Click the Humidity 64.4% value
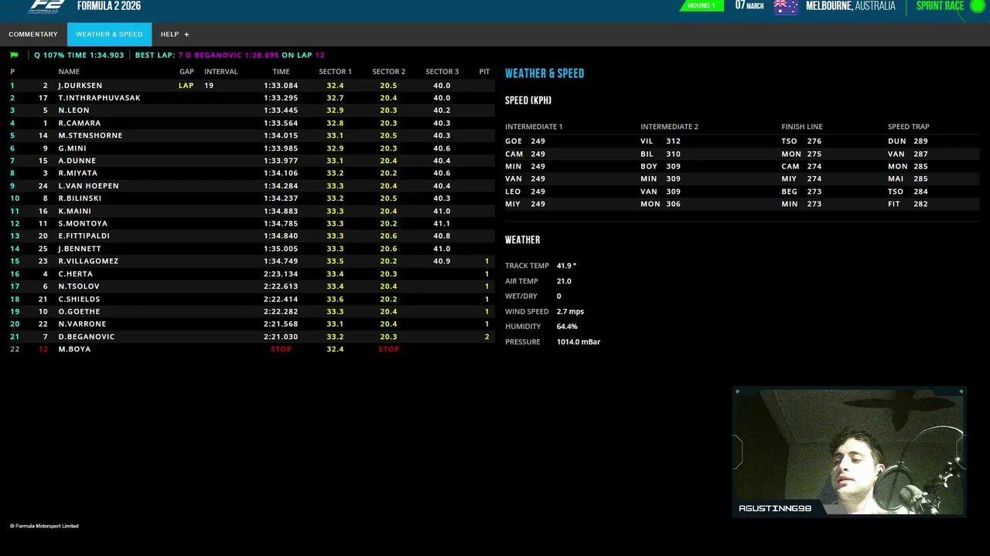Viewport: 990px width, 556px height. click(x=567, y=327)
